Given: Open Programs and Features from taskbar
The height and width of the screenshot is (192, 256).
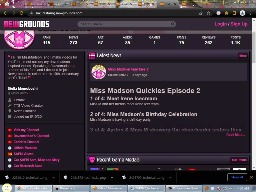Looking at the screenshot, I should [184, 188].
